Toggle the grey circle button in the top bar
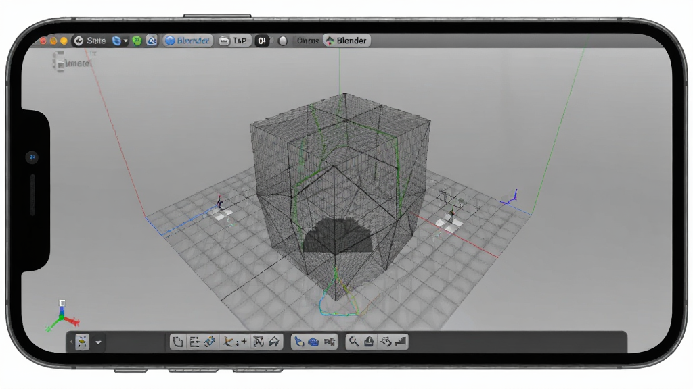Screen dimensions: 693x389 283,41
